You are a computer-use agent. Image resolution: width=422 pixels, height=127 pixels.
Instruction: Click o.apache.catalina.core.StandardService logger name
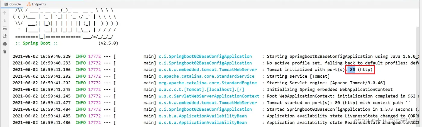206,76
